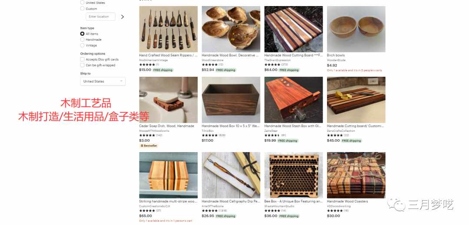
Task: Open the Bee Box honeycomb thumbnail
Action: (x=294, y=175)
